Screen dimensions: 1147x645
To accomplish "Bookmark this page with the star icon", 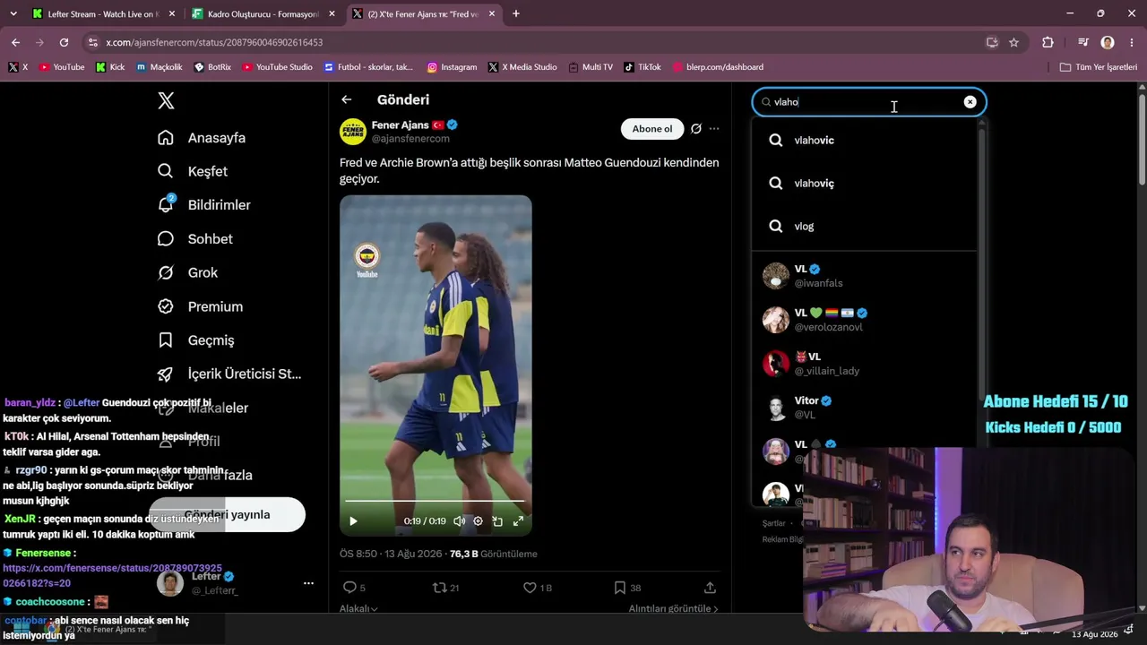I will tap(1013, 42).
